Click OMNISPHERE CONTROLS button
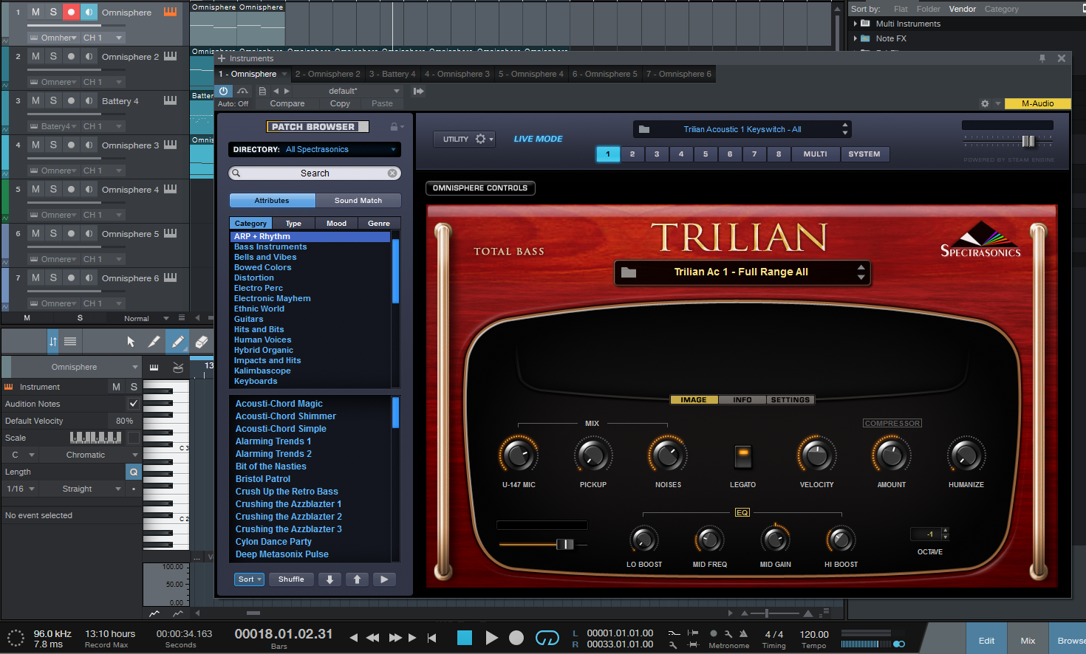 [x=480, y=188]
